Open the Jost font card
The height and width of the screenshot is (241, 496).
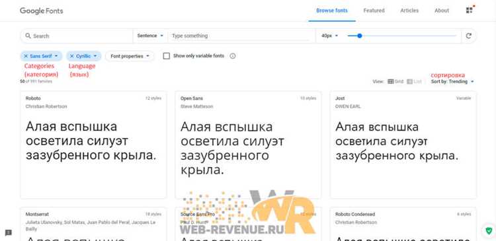click(x=403, y=145)
